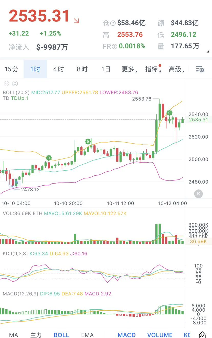Screen dimensions: 212x338
Task: Switch to the 4时 timeframe tab
Action: (x=59, y=69)
